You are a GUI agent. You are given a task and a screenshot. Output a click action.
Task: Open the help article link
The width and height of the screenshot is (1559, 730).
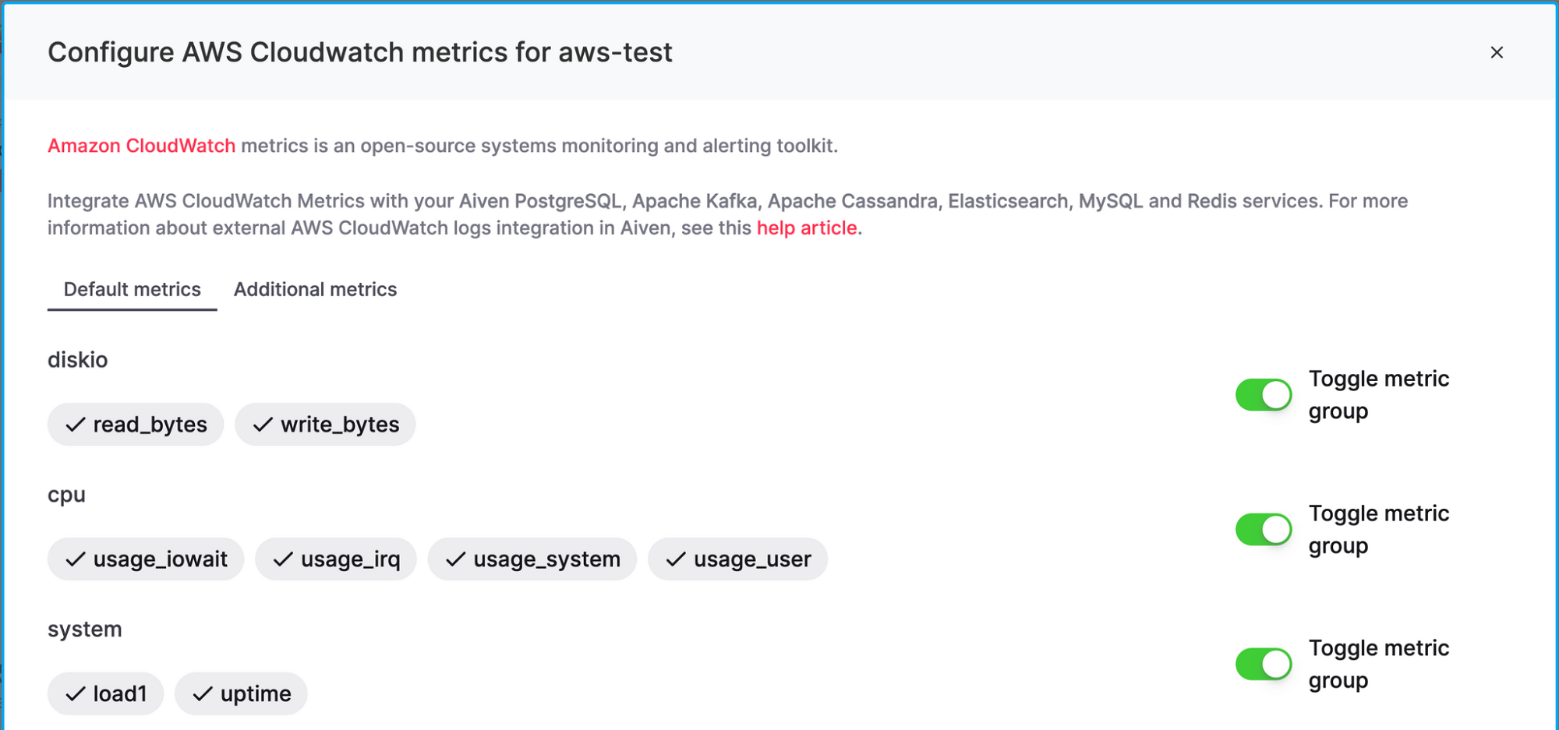pyautogui.click(x=807, y=227)
